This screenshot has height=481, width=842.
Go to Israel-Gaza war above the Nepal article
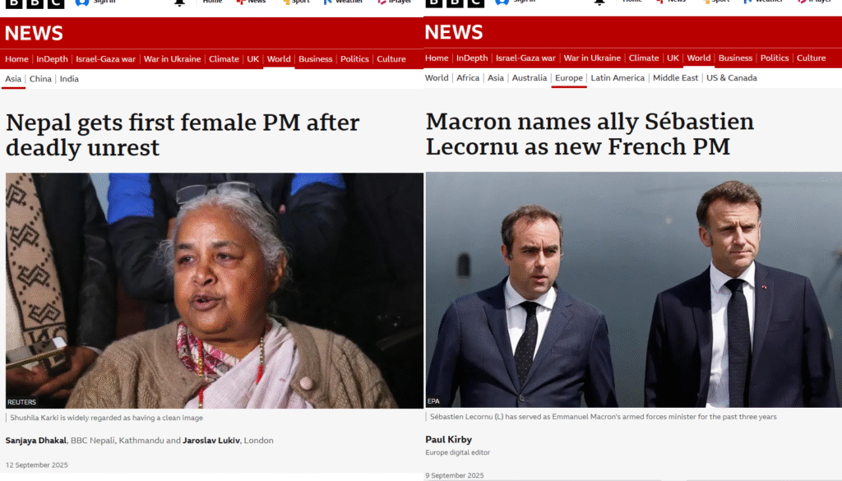point(105,59)
